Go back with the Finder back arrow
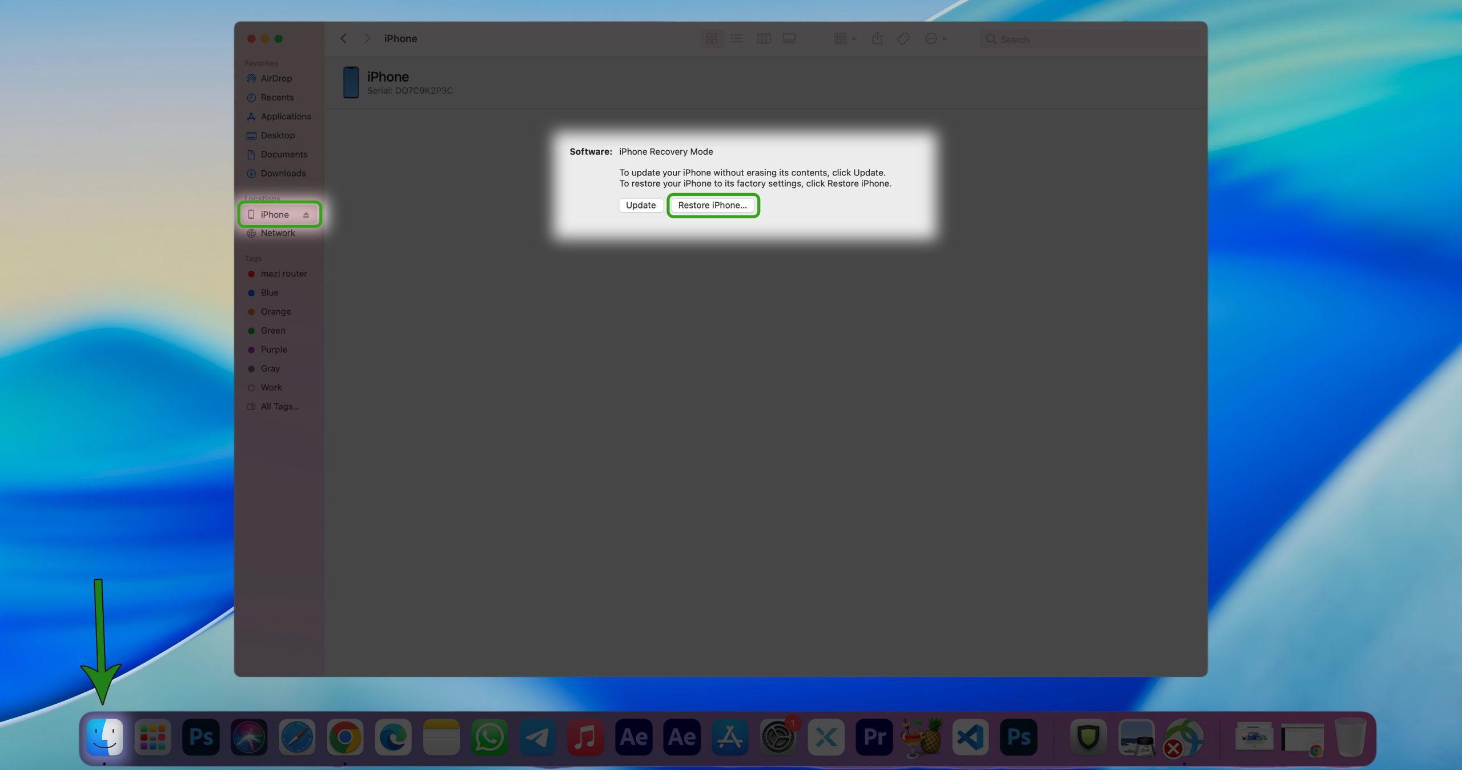The width and height of the screenshot is (1462, 770). tap(343, 38)
